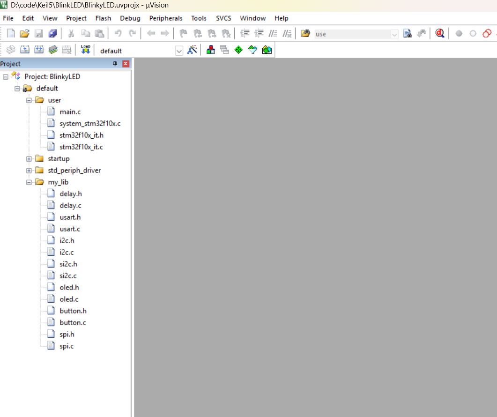Select stm32f10x_it.c in user folder
The height and width of the screenshot is (417, 497).
81,147
